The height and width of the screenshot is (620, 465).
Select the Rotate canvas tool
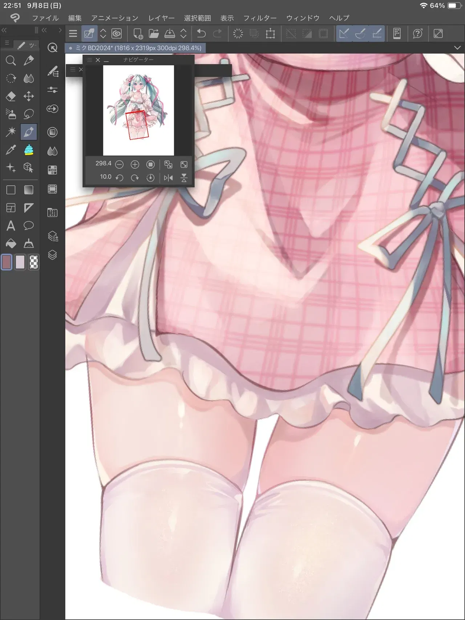click(11, 78)
